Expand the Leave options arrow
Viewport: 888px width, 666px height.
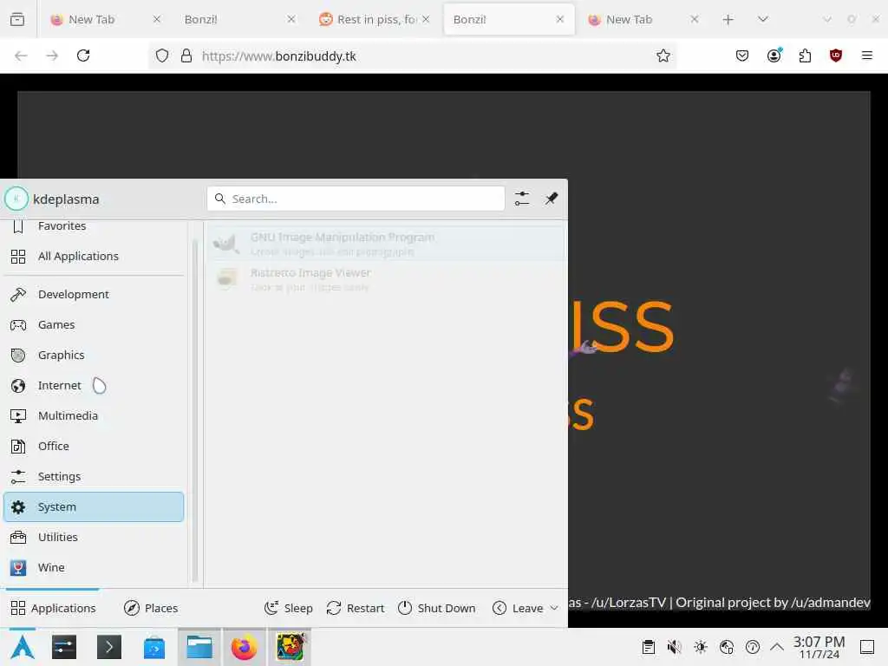pos(554,608)
